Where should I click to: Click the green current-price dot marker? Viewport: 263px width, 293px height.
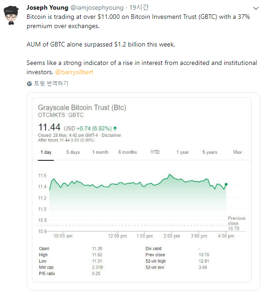tap(226, 184)
